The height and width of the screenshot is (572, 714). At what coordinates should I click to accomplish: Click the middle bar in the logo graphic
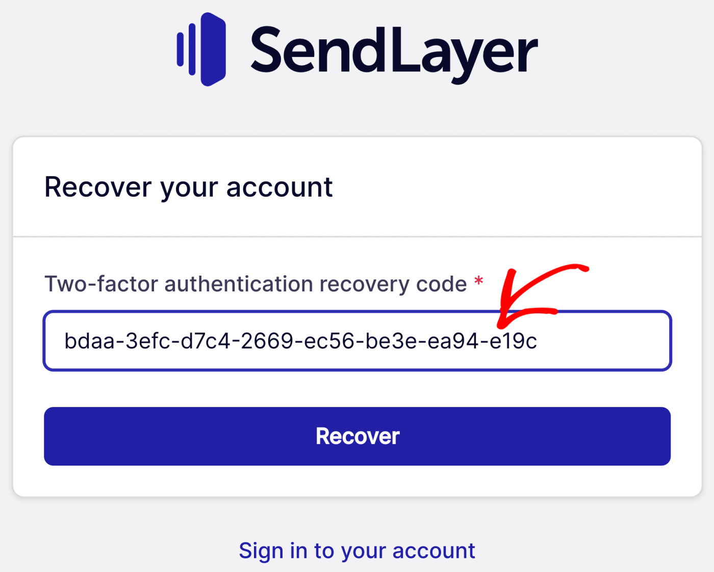click(191, 48)
